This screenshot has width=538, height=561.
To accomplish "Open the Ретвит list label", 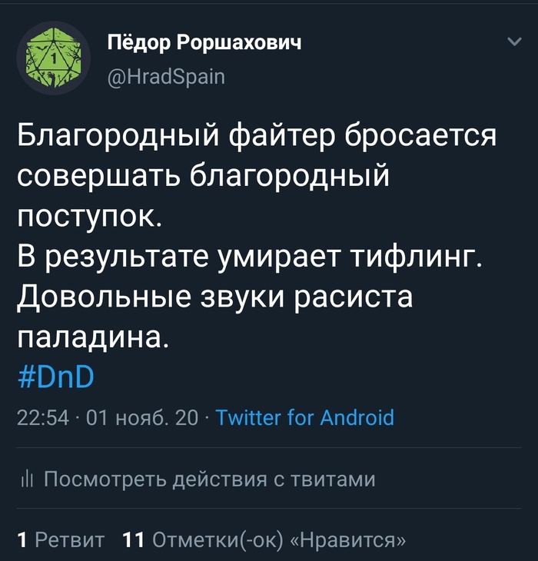I will (71, 539).
